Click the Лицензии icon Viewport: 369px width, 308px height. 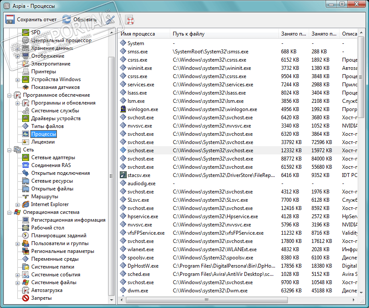26,142
